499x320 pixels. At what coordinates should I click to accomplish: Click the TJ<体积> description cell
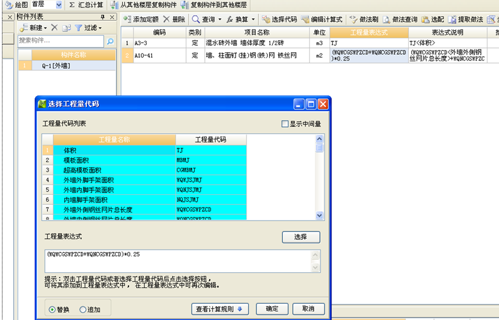coord(447,43)
